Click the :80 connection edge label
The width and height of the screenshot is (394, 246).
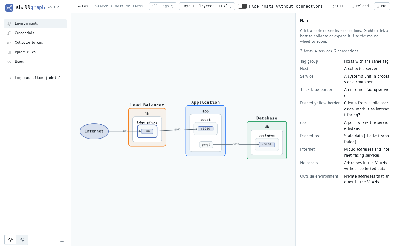(x=125, y=131)
